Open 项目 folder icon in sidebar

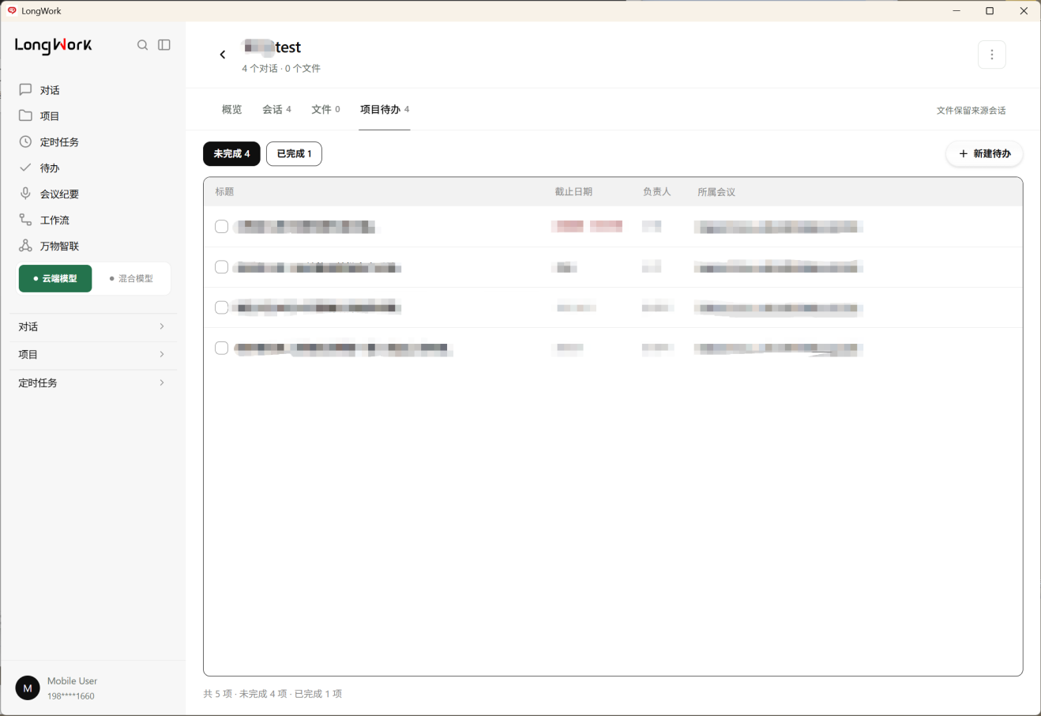point(25,115)
